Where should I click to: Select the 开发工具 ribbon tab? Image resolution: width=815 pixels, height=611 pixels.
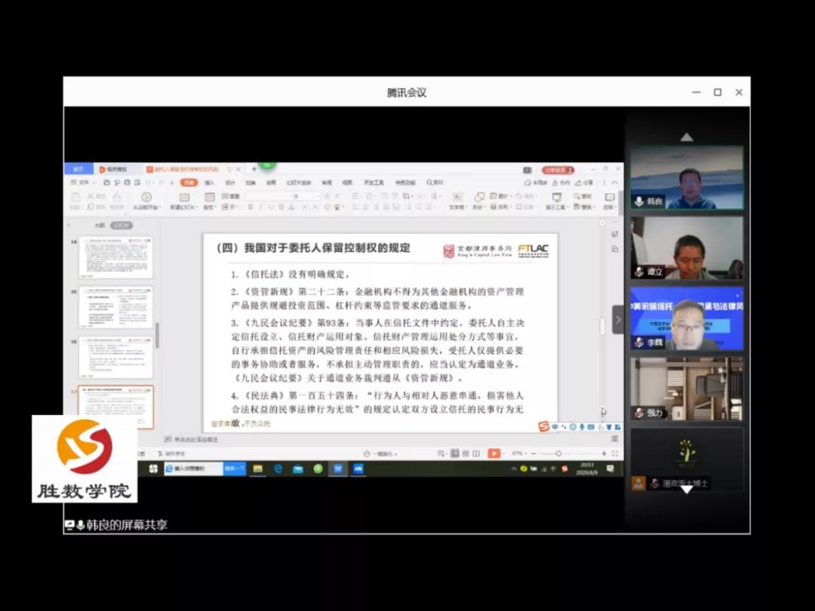pyautogui.click(x=374, y=183)
